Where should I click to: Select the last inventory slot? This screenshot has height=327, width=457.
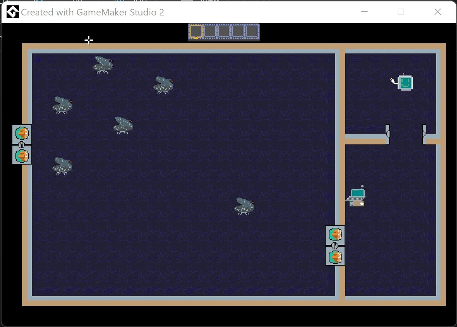click(252, 31)
